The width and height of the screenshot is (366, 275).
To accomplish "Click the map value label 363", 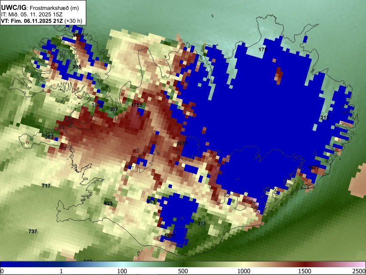I will click(x=49, y=137).
